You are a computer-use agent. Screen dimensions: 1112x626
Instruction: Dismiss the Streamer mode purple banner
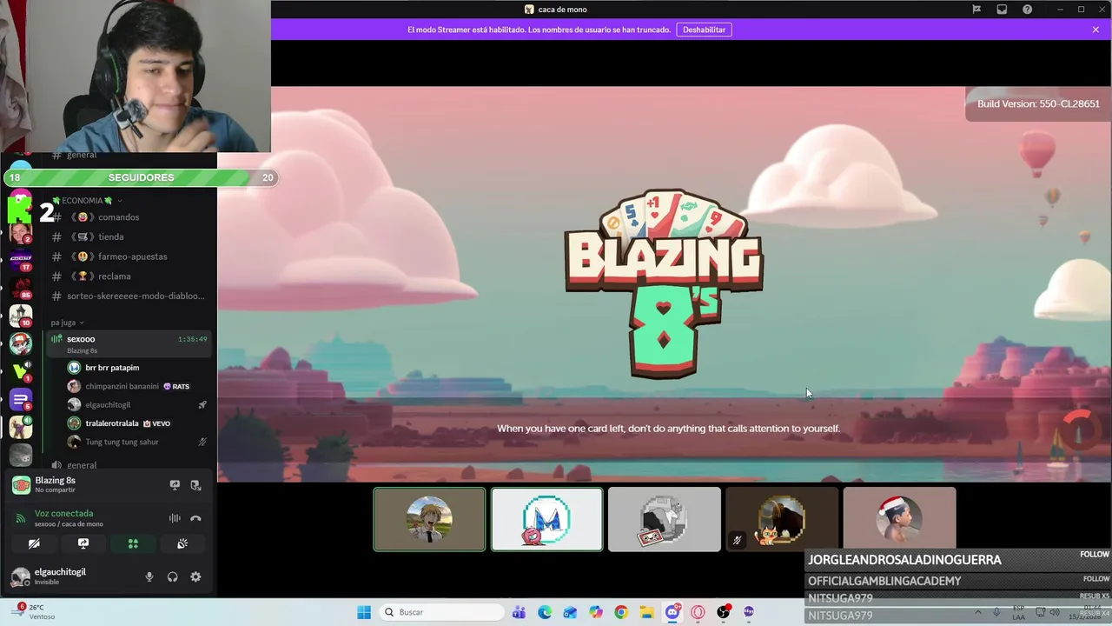pos(1095,30)
